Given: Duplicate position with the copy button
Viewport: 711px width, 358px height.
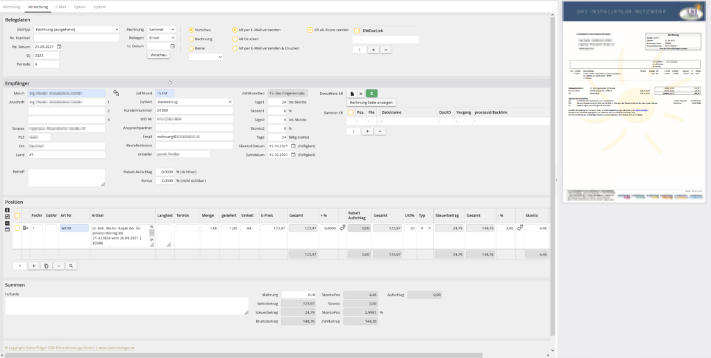Looking at the screenshot, I should click(46, 266).
